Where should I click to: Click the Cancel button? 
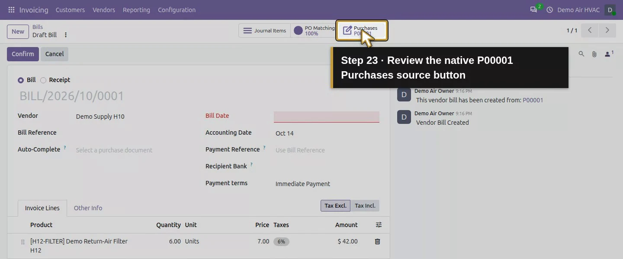tap(55, 54)
